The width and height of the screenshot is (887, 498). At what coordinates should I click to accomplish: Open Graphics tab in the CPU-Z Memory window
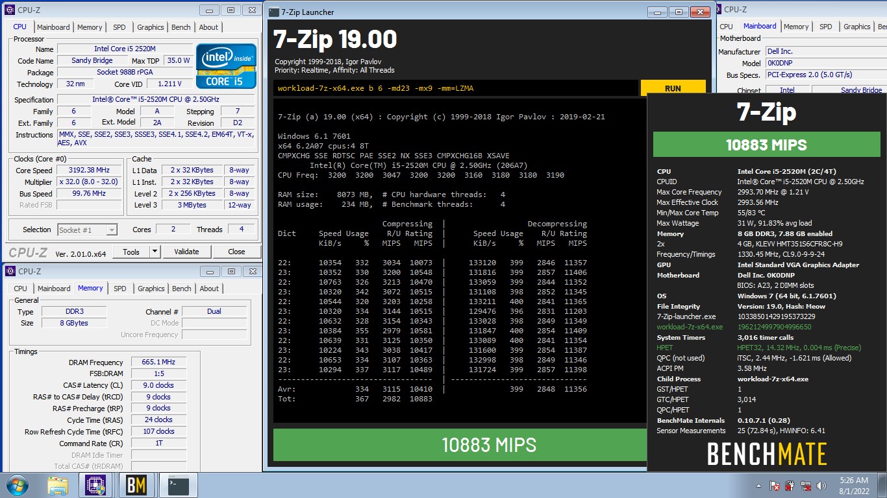[x=151, y=289]
